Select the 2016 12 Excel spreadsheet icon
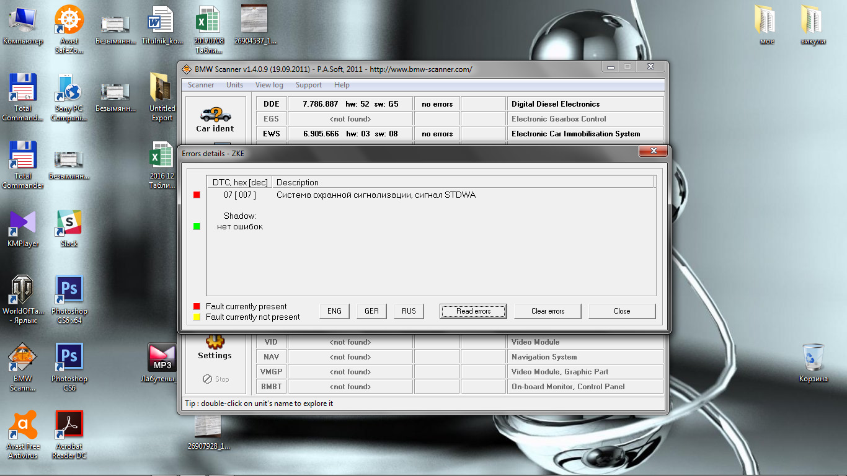Image resolution: width=847 pixels, height=476 pixels. click(x=162, y=165)
